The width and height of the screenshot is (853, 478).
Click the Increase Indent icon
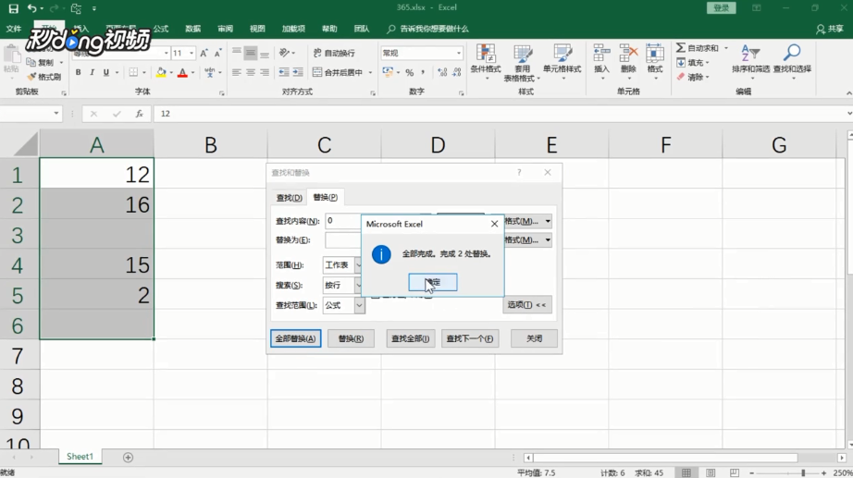click(298, 72)
